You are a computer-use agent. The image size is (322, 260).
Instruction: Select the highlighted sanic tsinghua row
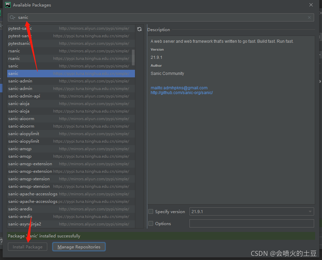click(x=71, y=74)
